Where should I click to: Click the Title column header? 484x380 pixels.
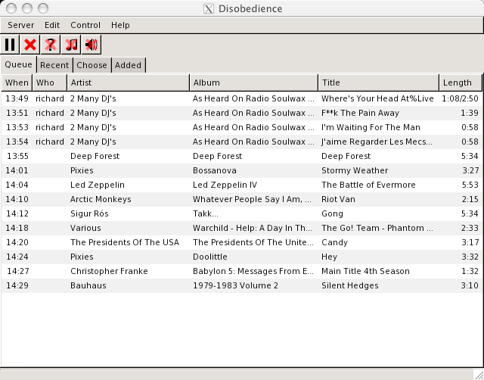pos(379,83)
